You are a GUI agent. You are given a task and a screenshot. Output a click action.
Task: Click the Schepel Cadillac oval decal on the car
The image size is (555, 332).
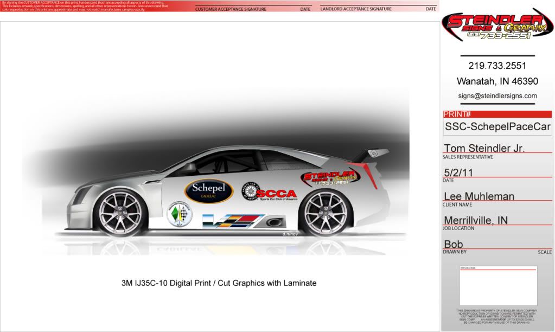tap(208, 191)
